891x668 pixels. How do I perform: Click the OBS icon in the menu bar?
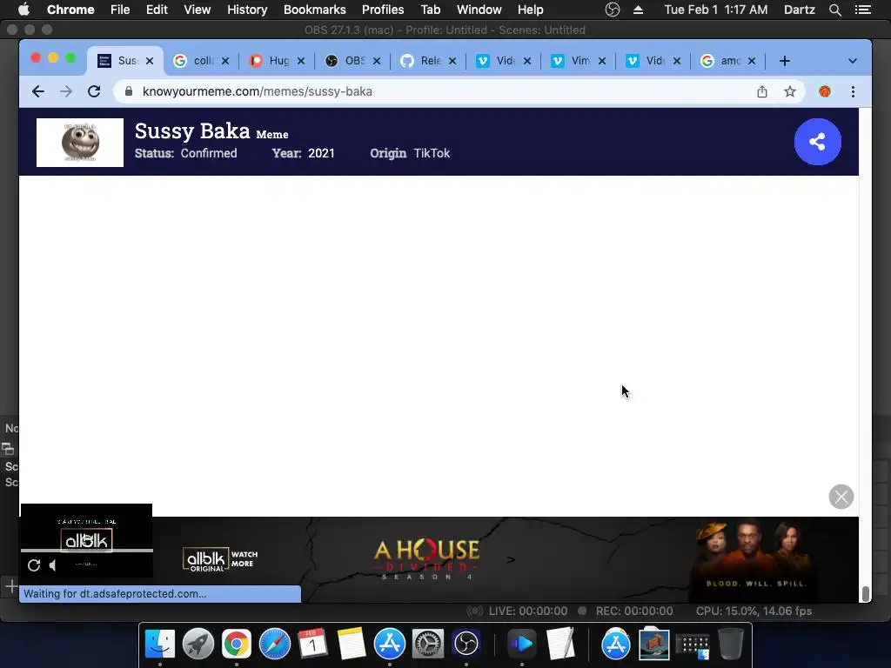(x=612, y=10)
